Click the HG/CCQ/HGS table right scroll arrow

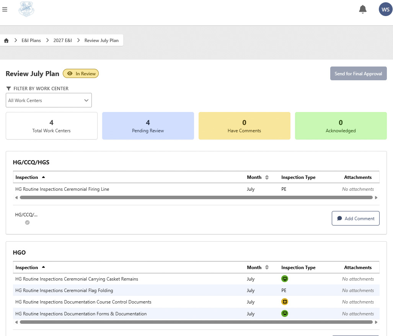coord(376,198)
